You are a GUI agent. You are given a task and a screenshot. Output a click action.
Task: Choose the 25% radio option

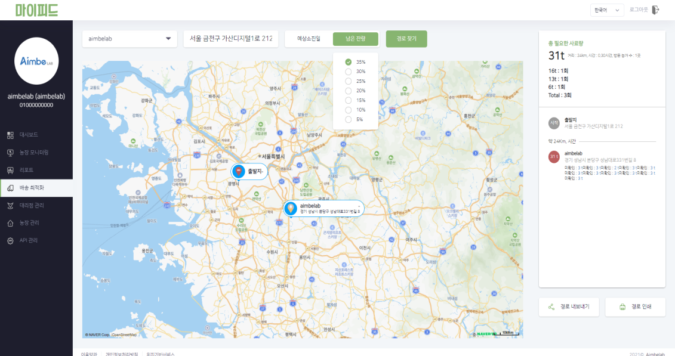click(x=349, y=81)
